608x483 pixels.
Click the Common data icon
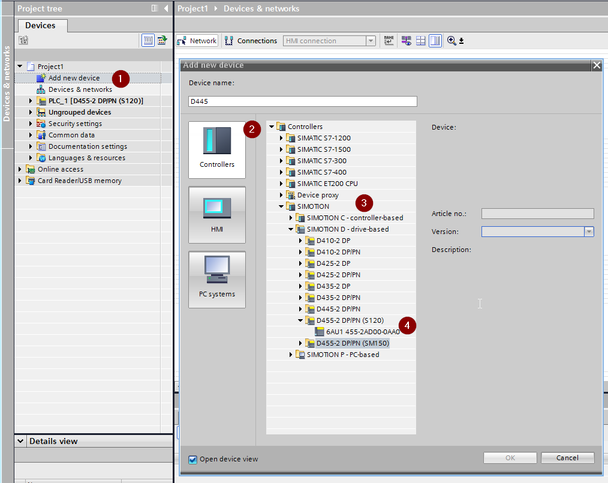pyautogui.click(x=41, y=135)
